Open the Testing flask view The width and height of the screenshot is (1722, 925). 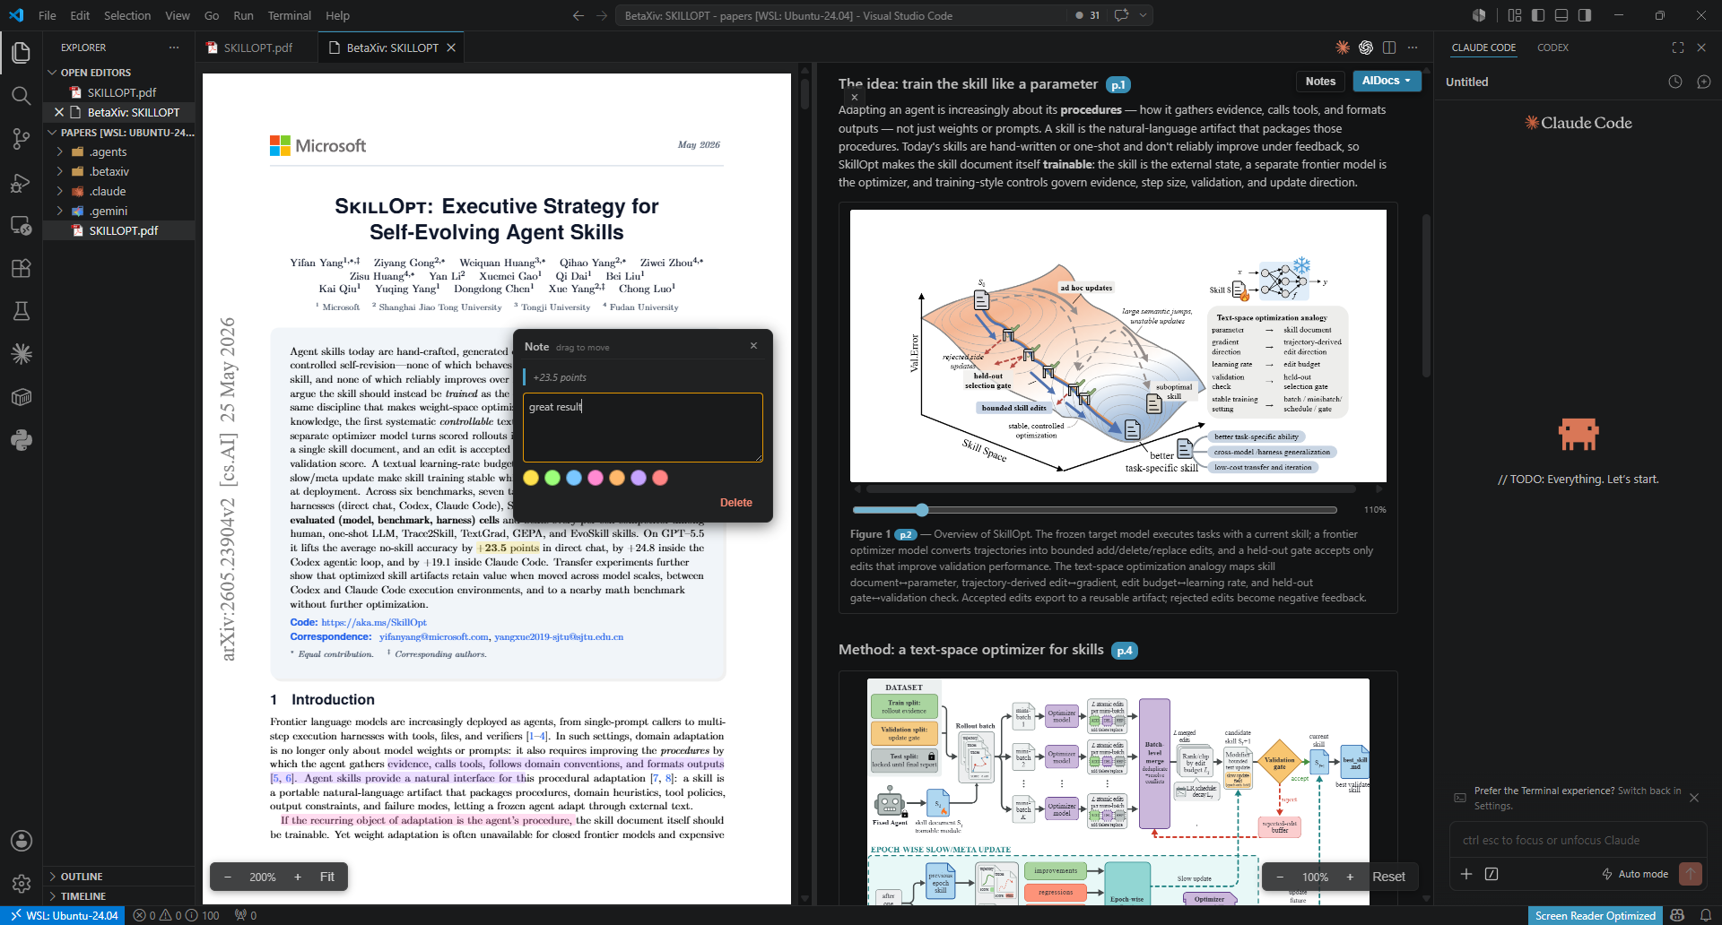22,311
